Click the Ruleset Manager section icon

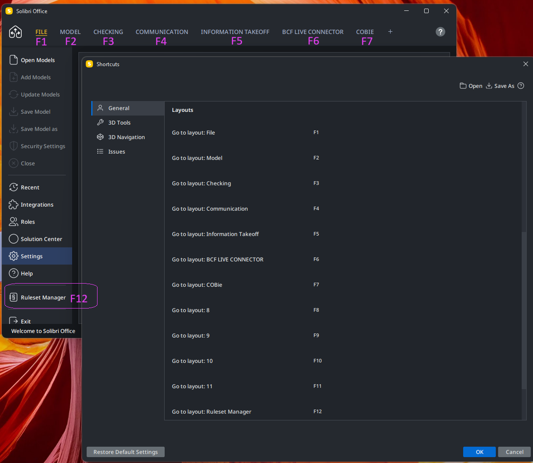click(13, 297)
